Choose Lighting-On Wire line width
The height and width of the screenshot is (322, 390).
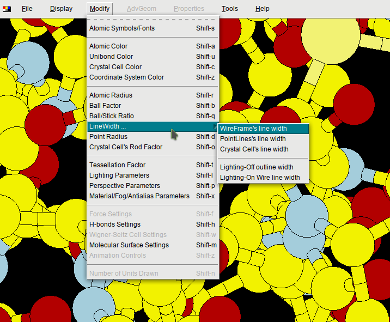click(x=263, y=178)
